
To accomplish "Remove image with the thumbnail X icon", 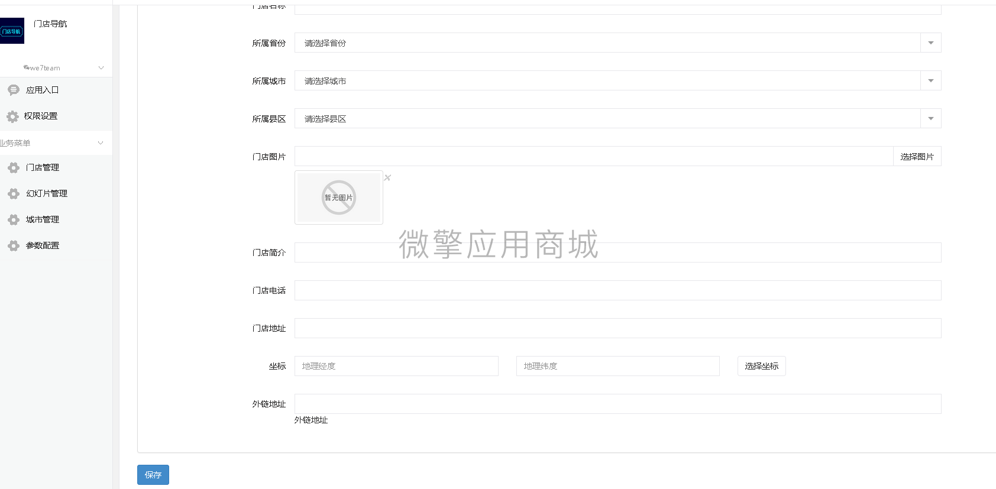I will click(387, 177).
